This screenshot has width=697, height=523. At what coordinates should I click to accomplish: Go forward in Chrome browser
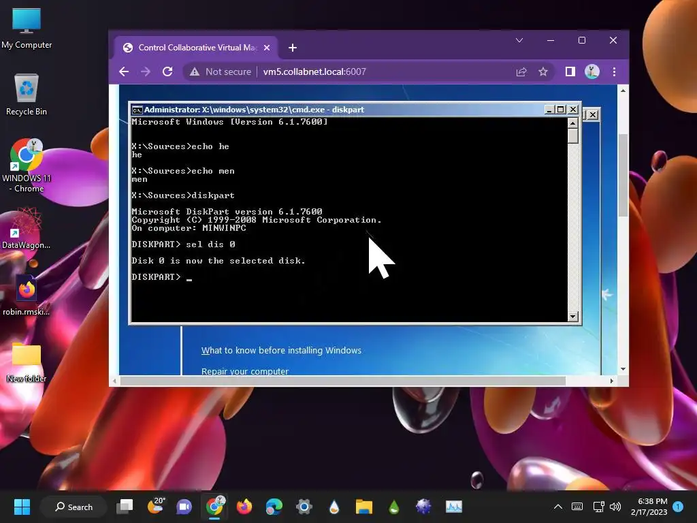coord(146,72)
